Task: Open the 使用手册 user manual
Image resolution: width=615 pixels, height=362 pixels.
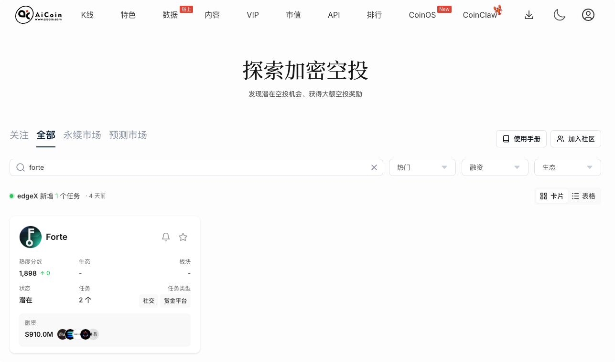Action: point(521,139)
